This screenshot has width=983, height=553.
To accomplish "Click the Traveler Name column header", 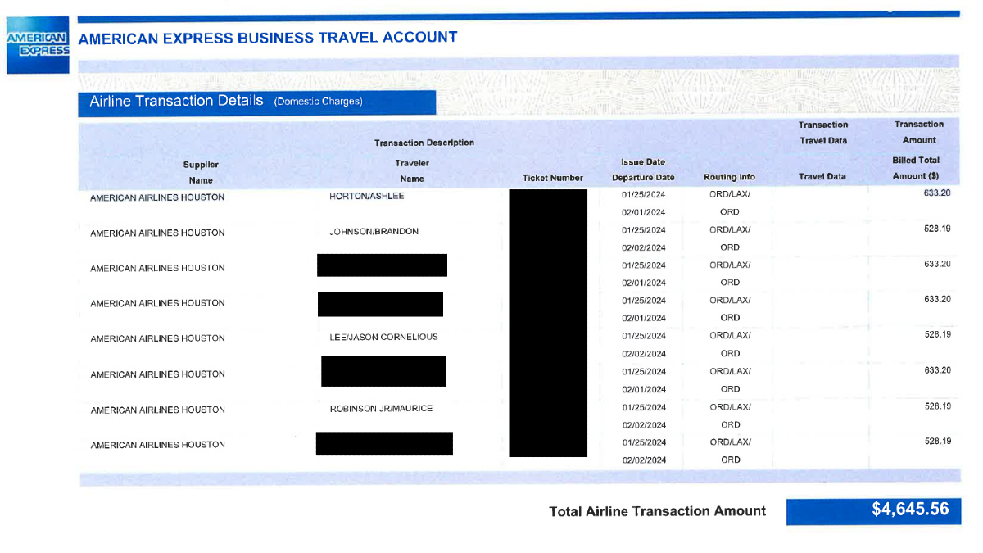I will (412, 171).
